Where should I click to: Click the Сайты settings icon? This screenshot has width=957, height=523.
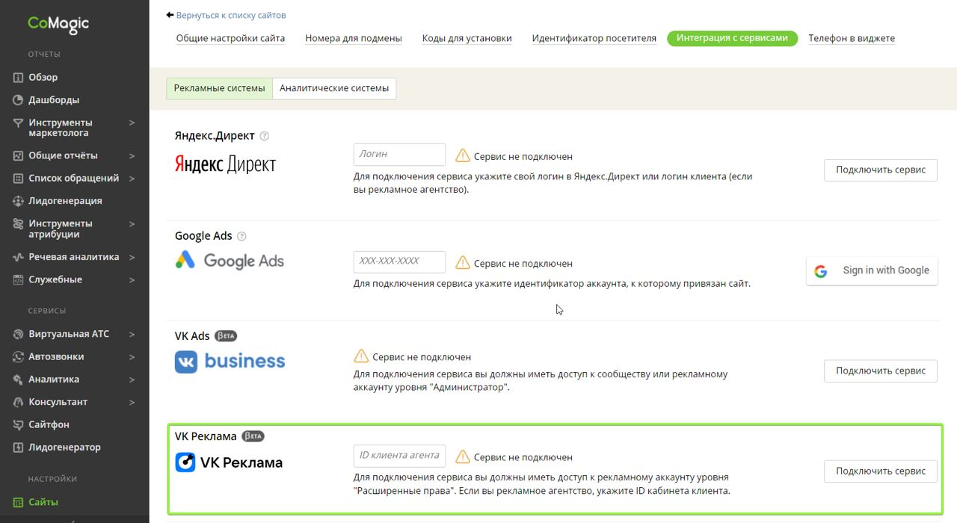coord(19,502)
